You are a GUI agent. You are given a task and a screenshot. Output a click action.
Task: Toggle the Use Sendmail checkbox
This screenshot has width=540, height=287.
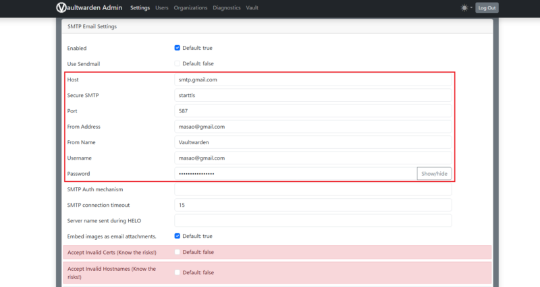[x=177, y=63]
